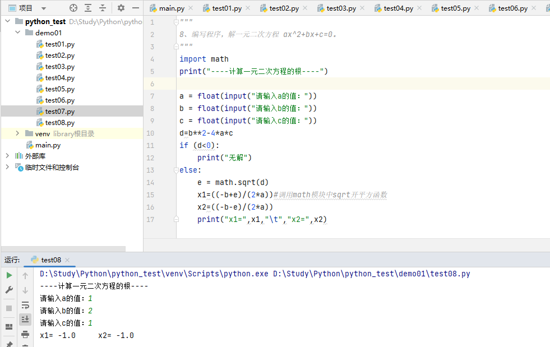Screen dimensions: 550x347
Task: Click the print("无解") code line
Action: [224, 158]
